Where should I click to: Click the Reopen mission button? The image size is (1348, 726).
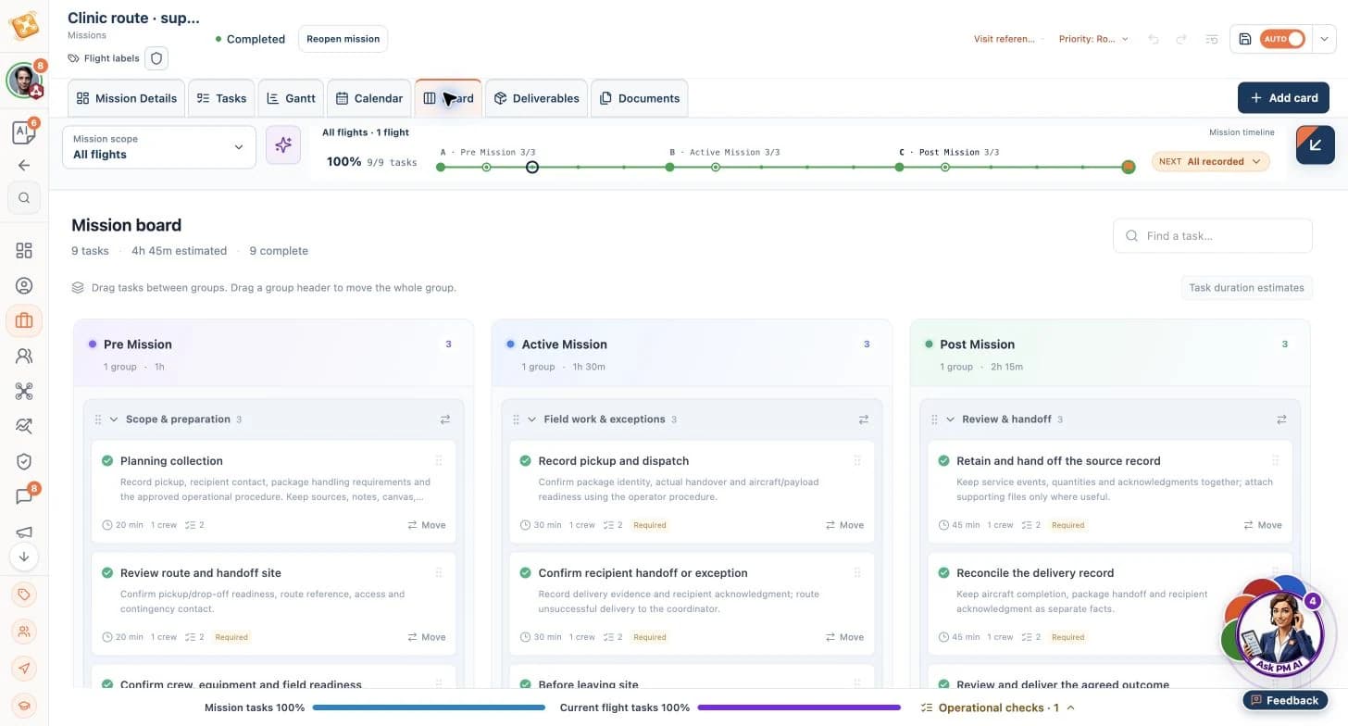(x=343, y=39)
